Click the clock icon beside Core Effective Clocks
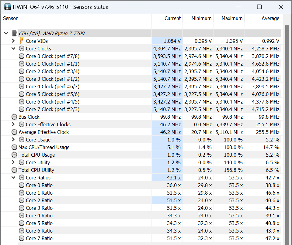 coord(22,124)
